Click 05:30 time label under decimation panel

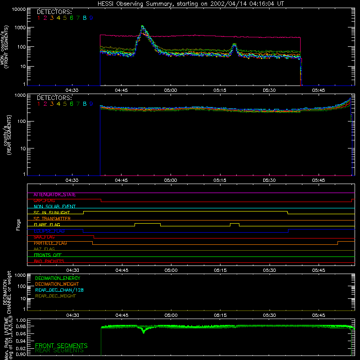pos(269,315)
